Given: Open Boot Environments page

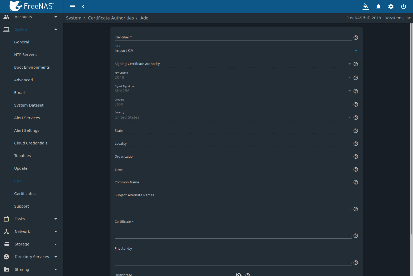Looking at the screenshot, I should coord(32,67).
